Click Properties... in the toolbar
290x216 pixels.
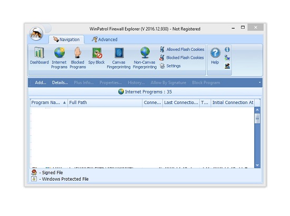111,82
